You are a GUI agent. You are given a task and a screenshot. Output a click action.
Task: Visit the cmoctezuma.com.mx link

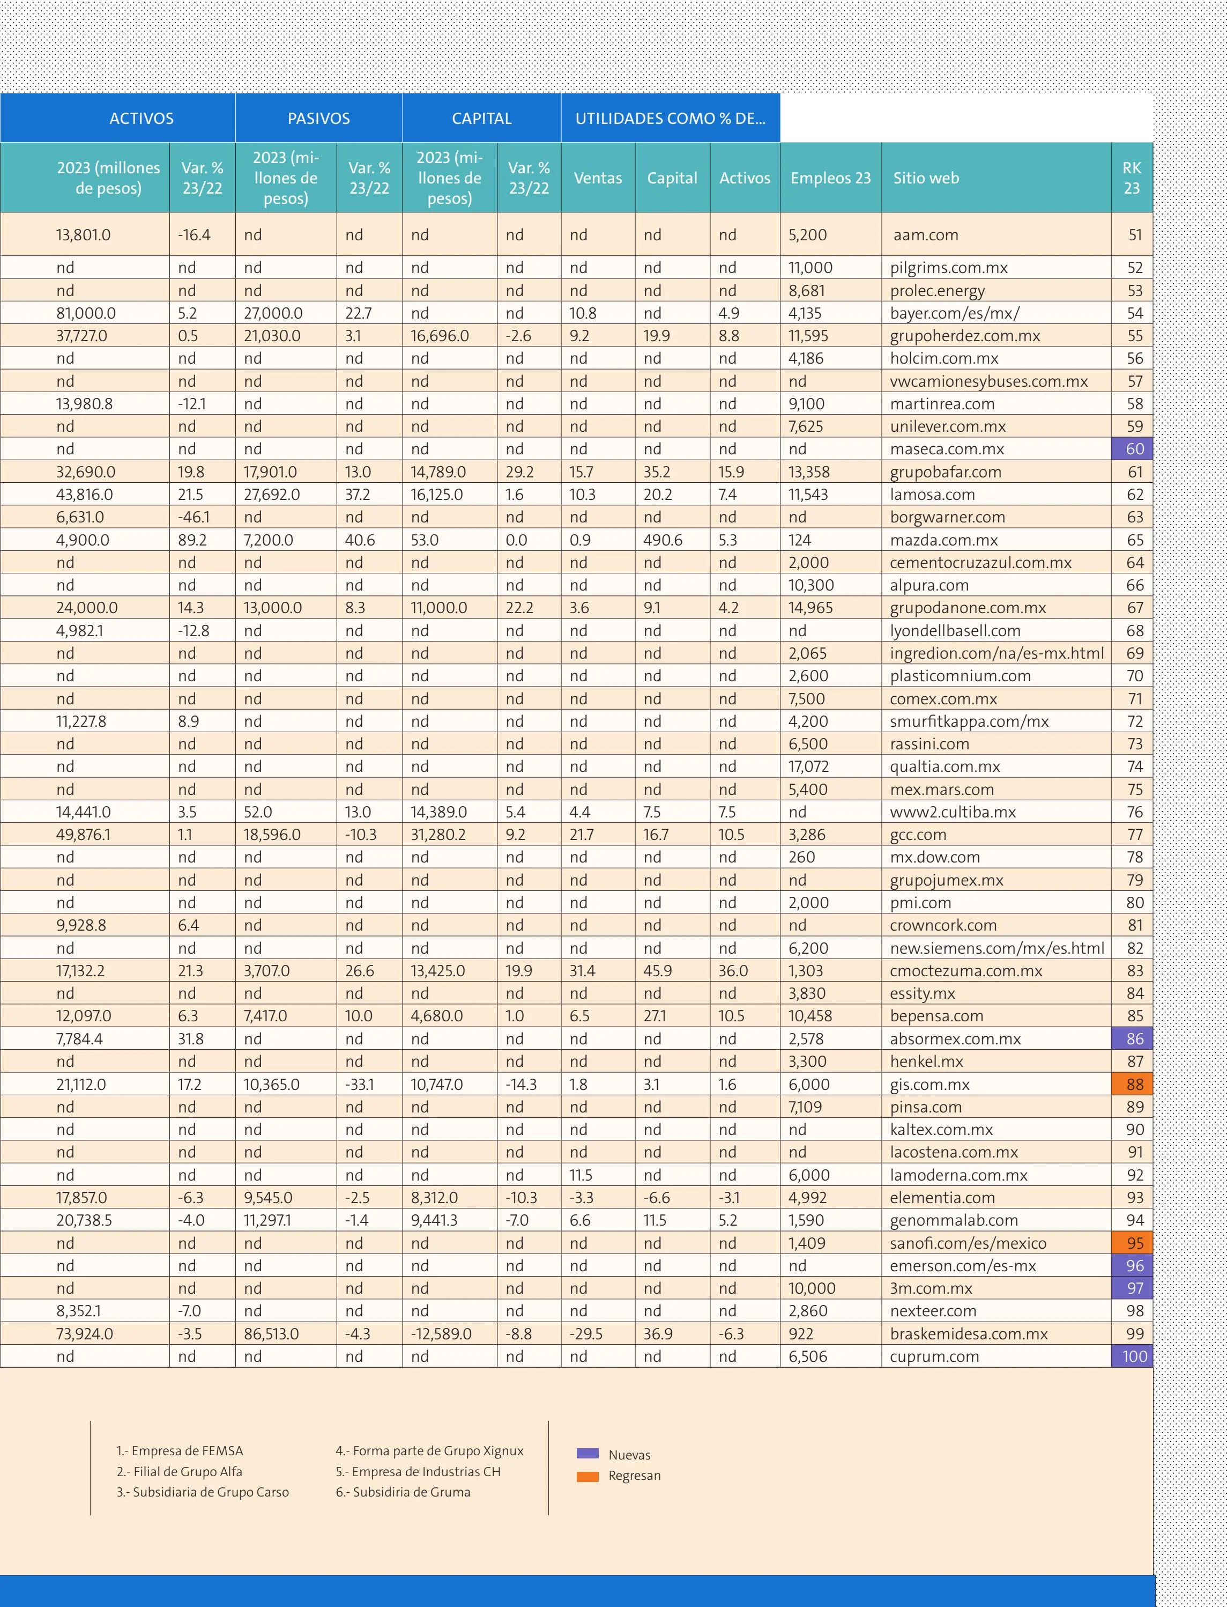click(965, 971)
